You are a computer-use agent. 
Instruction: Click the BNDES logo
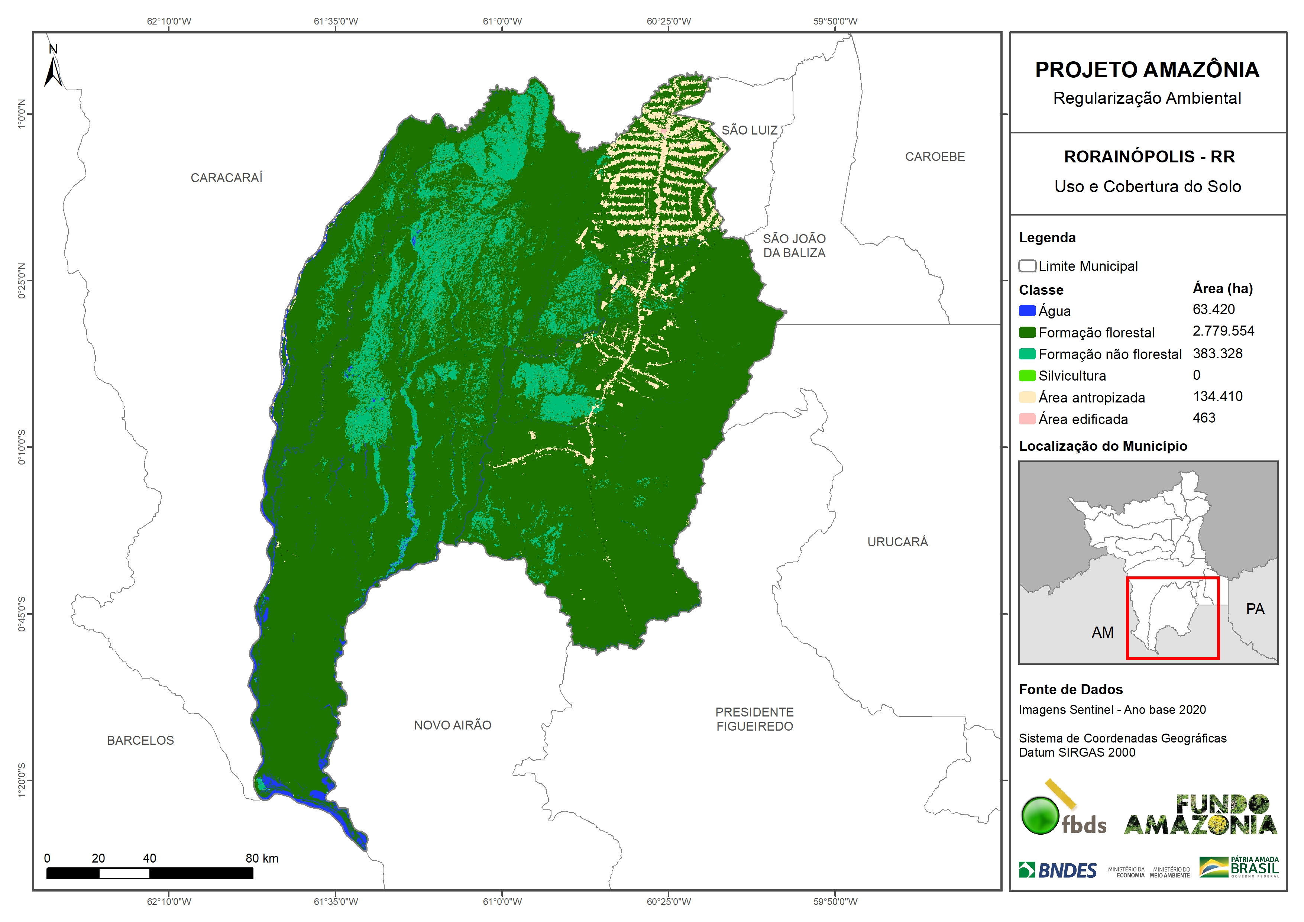pyautogui.click(x=1058, y=870)
